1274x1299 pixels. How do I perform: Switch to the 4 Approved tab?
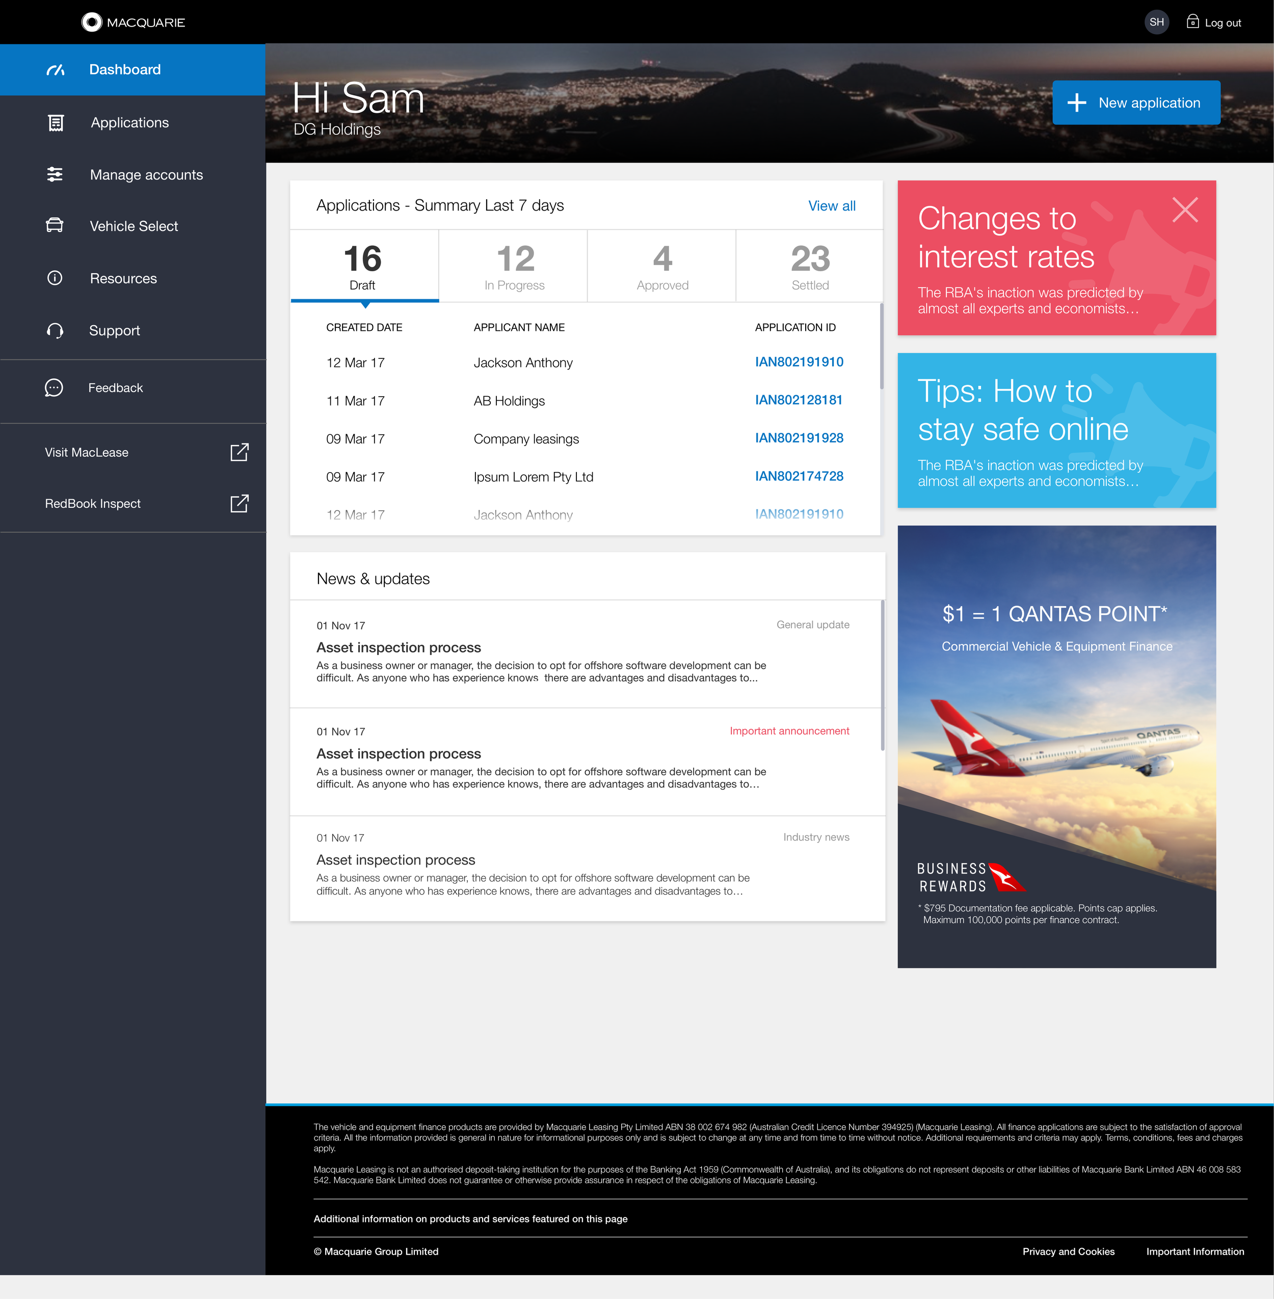662,266
